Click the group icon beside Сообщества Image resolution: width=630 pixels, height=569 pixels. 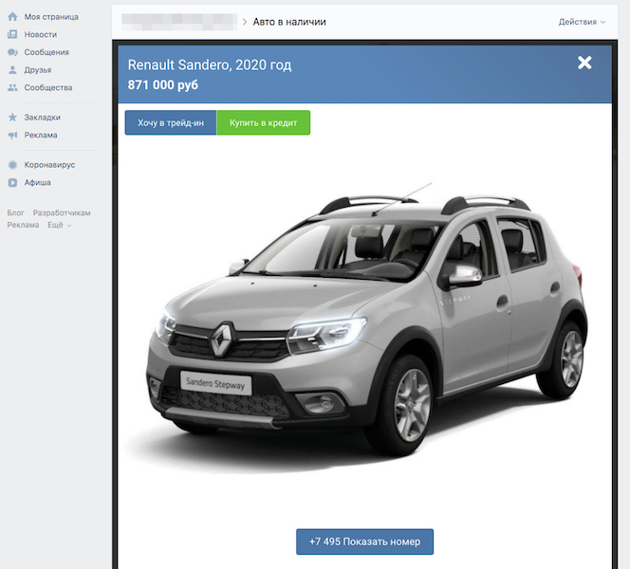12,87
